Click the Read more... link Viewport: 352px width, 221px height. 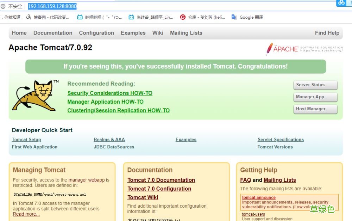pos(26,214)
